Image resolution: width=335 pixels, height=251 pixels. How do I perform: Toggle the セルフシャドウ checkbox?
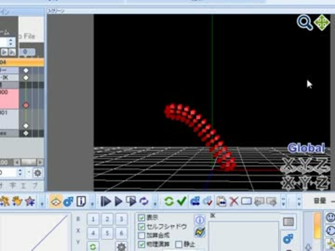coord(141,227)
